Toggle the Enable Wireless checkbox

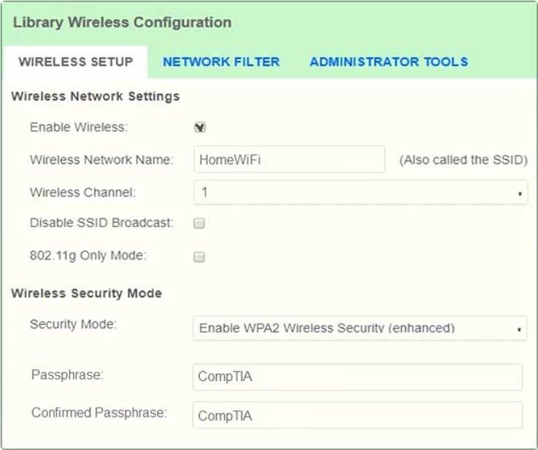(200, 128)
